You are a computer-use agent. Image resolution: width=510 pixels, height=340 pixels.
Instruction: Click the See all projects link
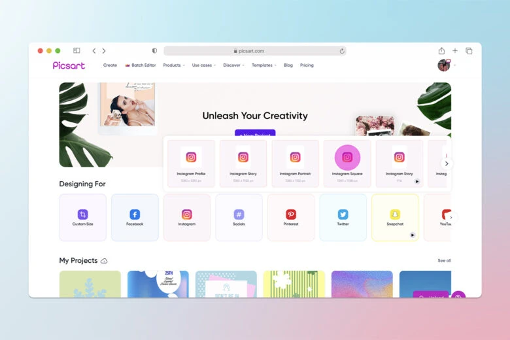pos(444,261)
